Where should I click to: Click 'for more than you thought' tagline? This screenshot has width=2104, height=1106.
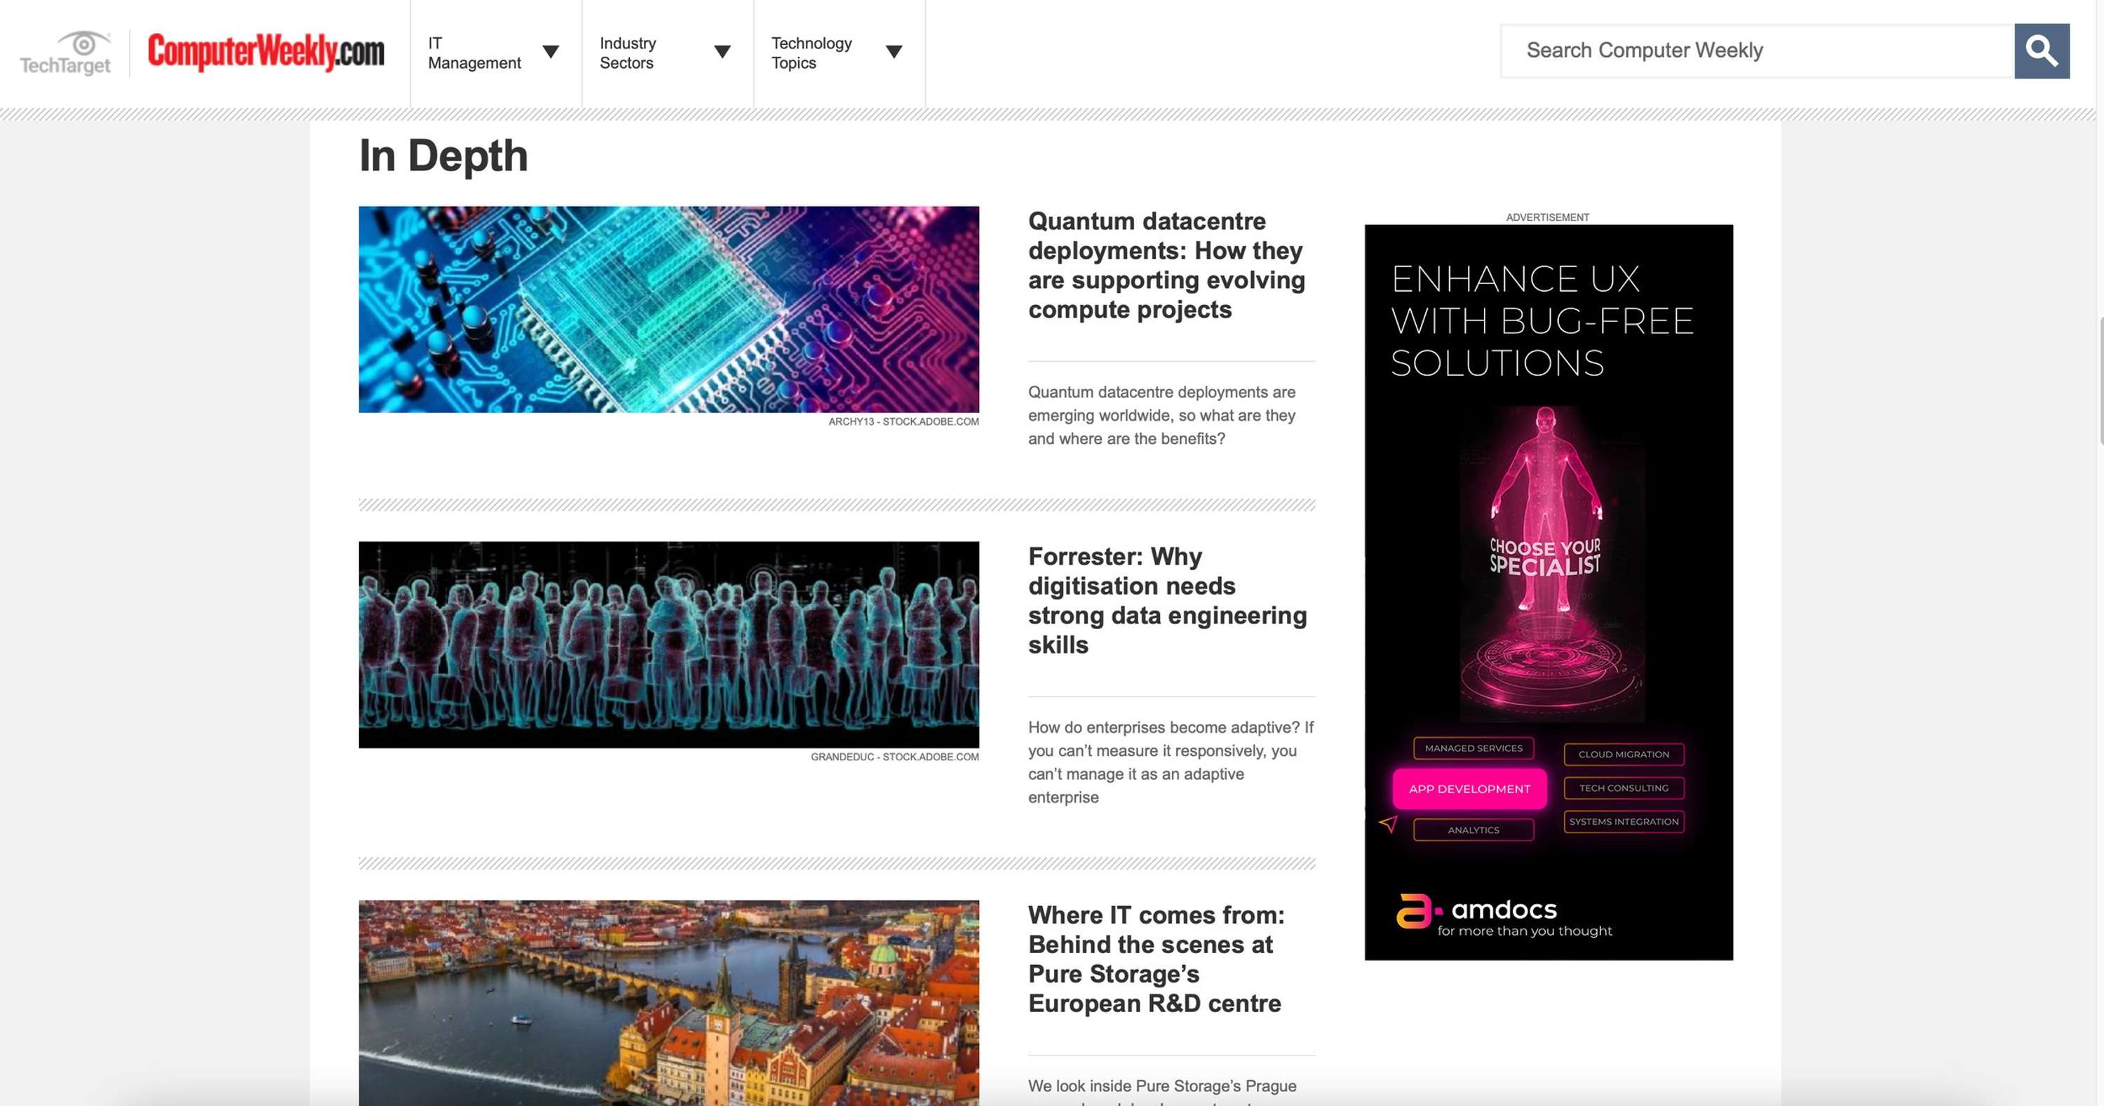[x=1524, y=931]
